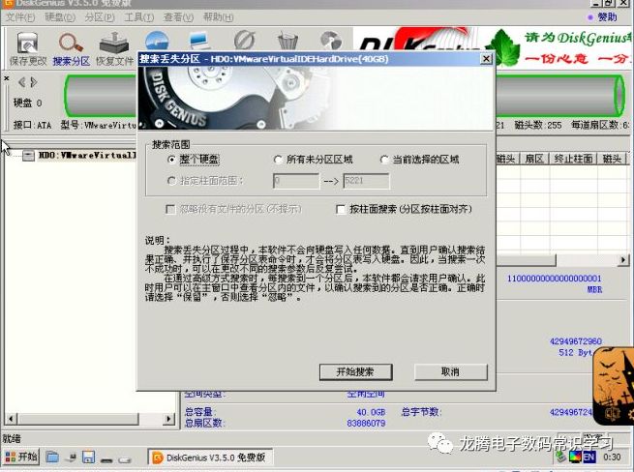Click the 终止柱面 column header
This screenshot has width=634, height=472.
pos(573,159)
